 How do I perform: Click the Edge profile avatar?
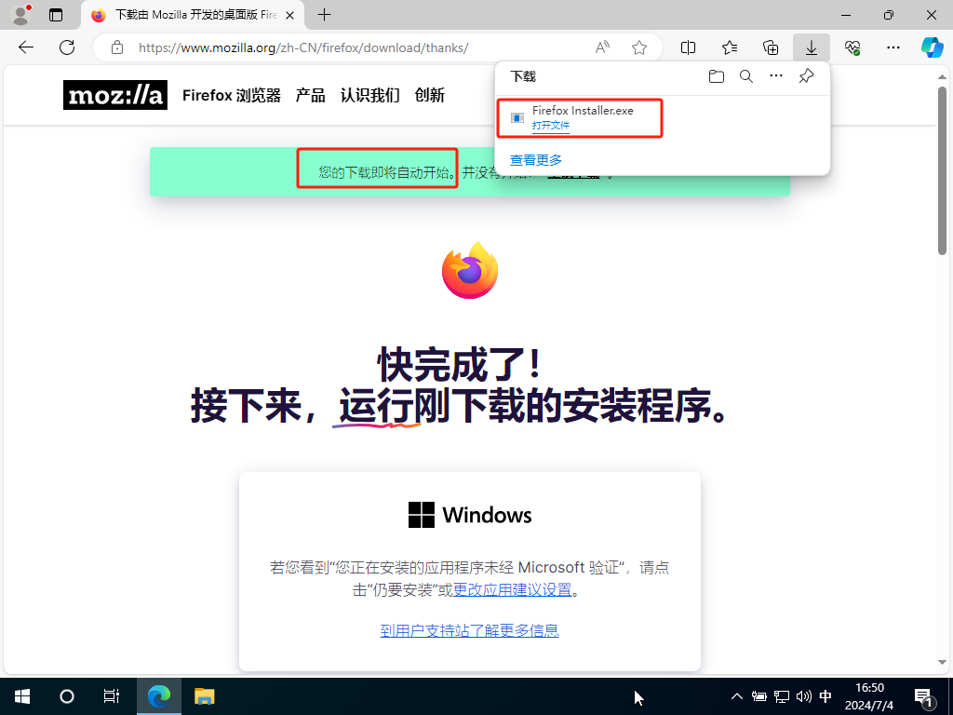pyautogui.click(x=21, y=15)
